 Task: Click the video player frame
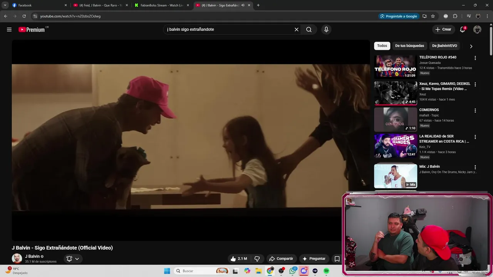point(191,140)
